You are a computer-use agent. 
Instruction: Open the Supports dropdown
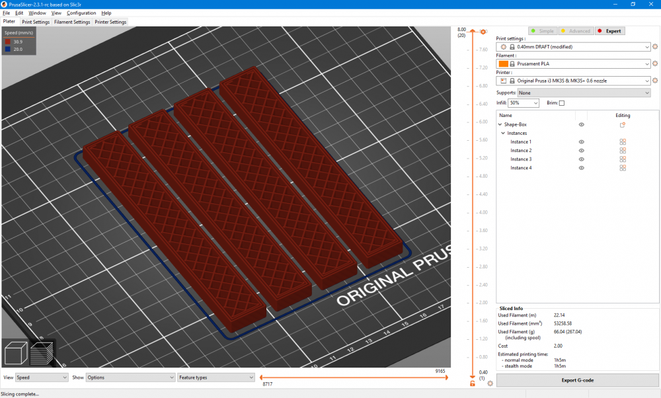pos(584,93)
